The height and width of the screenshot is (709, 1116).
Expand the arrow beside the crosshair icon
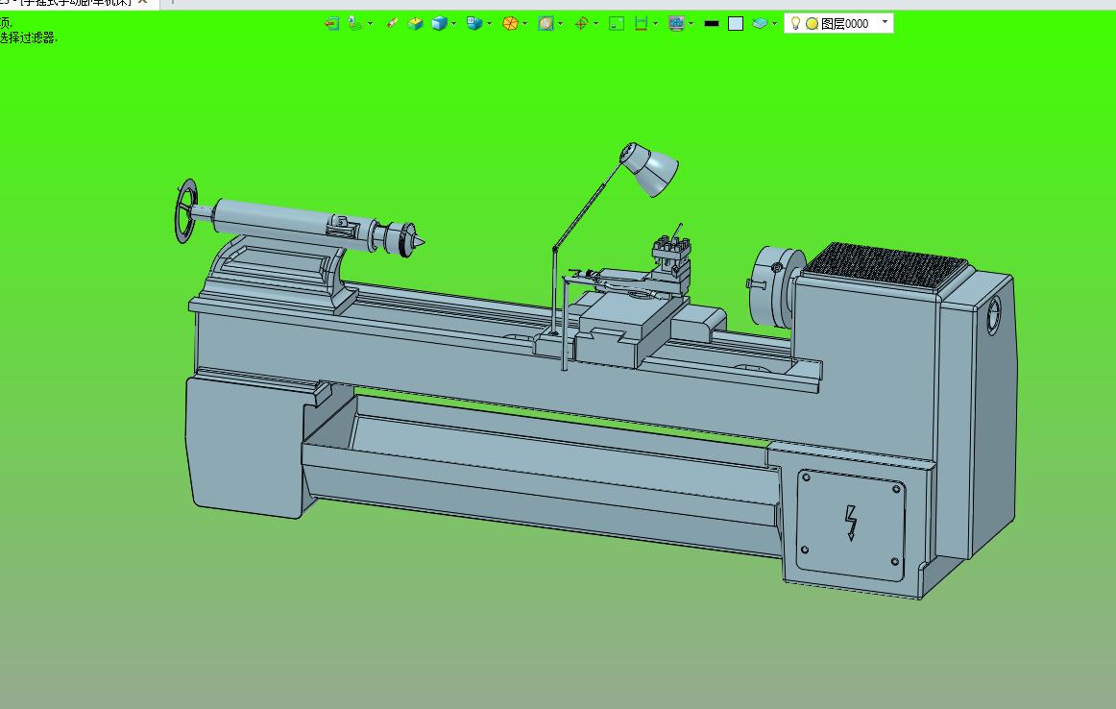pyautogui.click(x=596, y=23)
